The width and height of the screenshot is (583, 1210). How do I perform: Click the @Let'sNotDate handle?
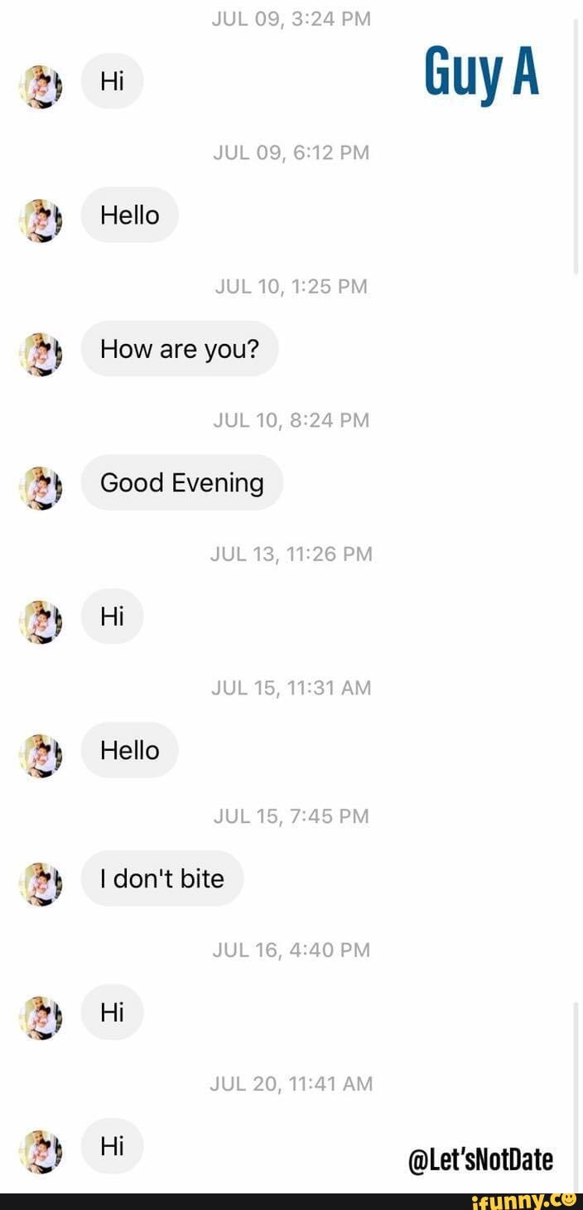click(481, 1159)
